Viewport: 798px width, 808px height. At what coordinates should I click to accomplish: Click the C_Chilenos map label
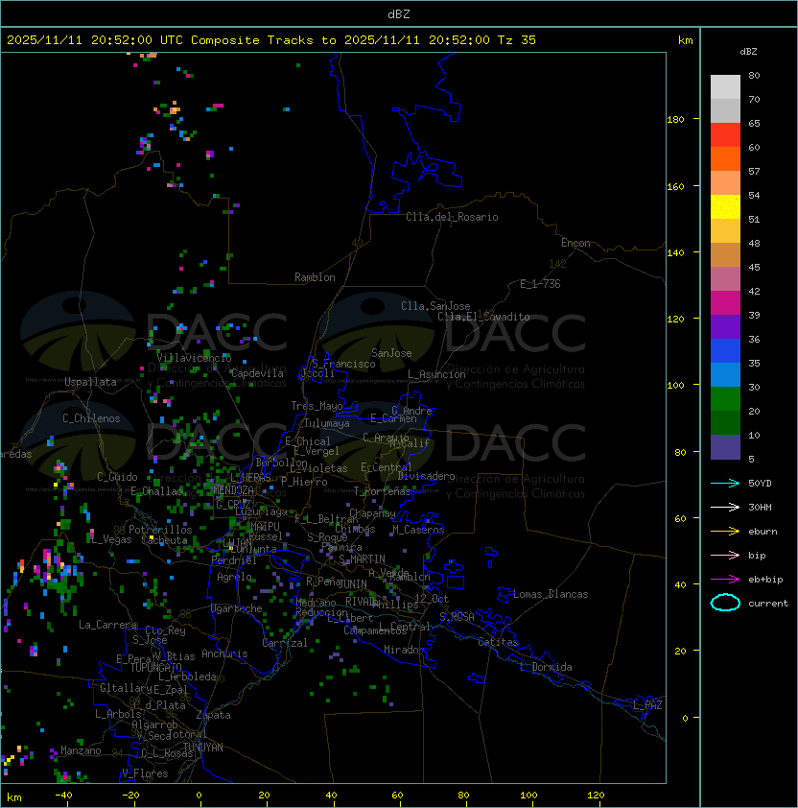(91, 418)
